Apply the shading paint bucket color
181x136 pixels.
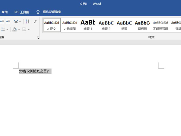point(14,29)
